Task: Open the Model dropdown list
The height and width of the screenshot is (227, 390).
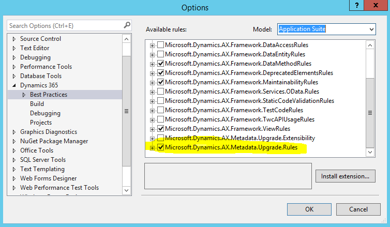Action: 371,29
